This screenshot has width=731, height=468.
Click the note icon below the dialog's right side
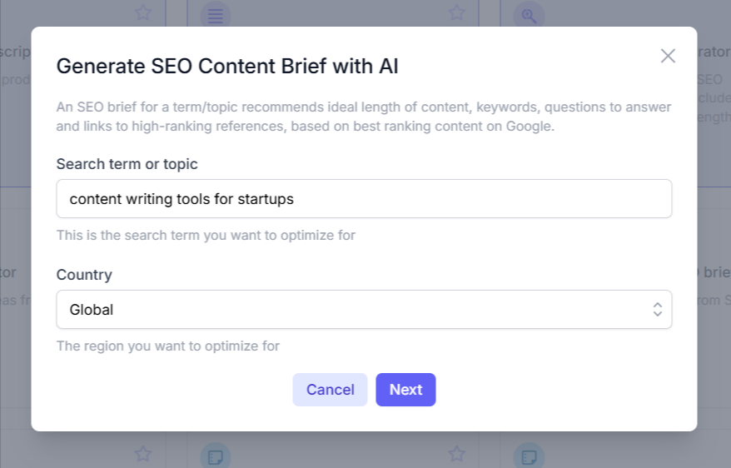[x=529, y=456]
